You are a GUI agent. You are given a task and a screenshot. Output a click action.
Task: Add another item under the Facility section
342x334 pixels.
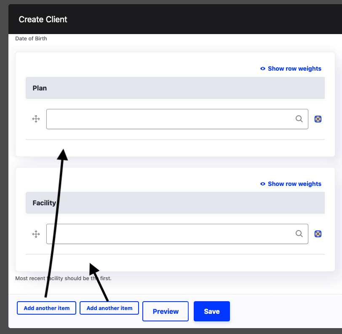109,308
